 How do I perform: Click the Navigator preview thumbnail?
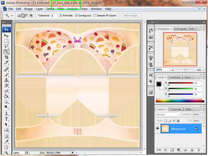point(180,49)
